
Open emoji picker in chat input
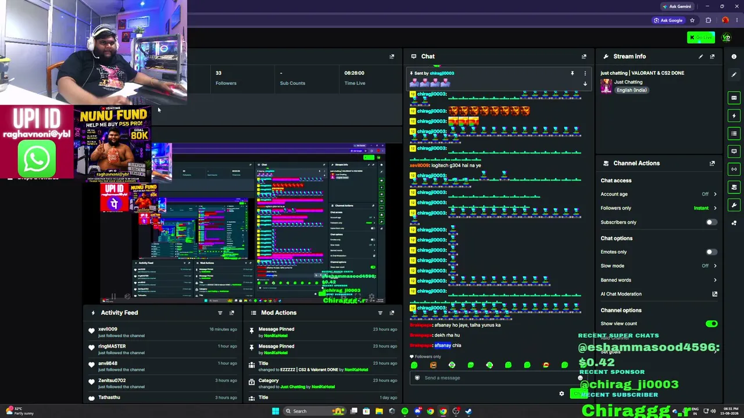pyautogui.click(x=580, y=378)
